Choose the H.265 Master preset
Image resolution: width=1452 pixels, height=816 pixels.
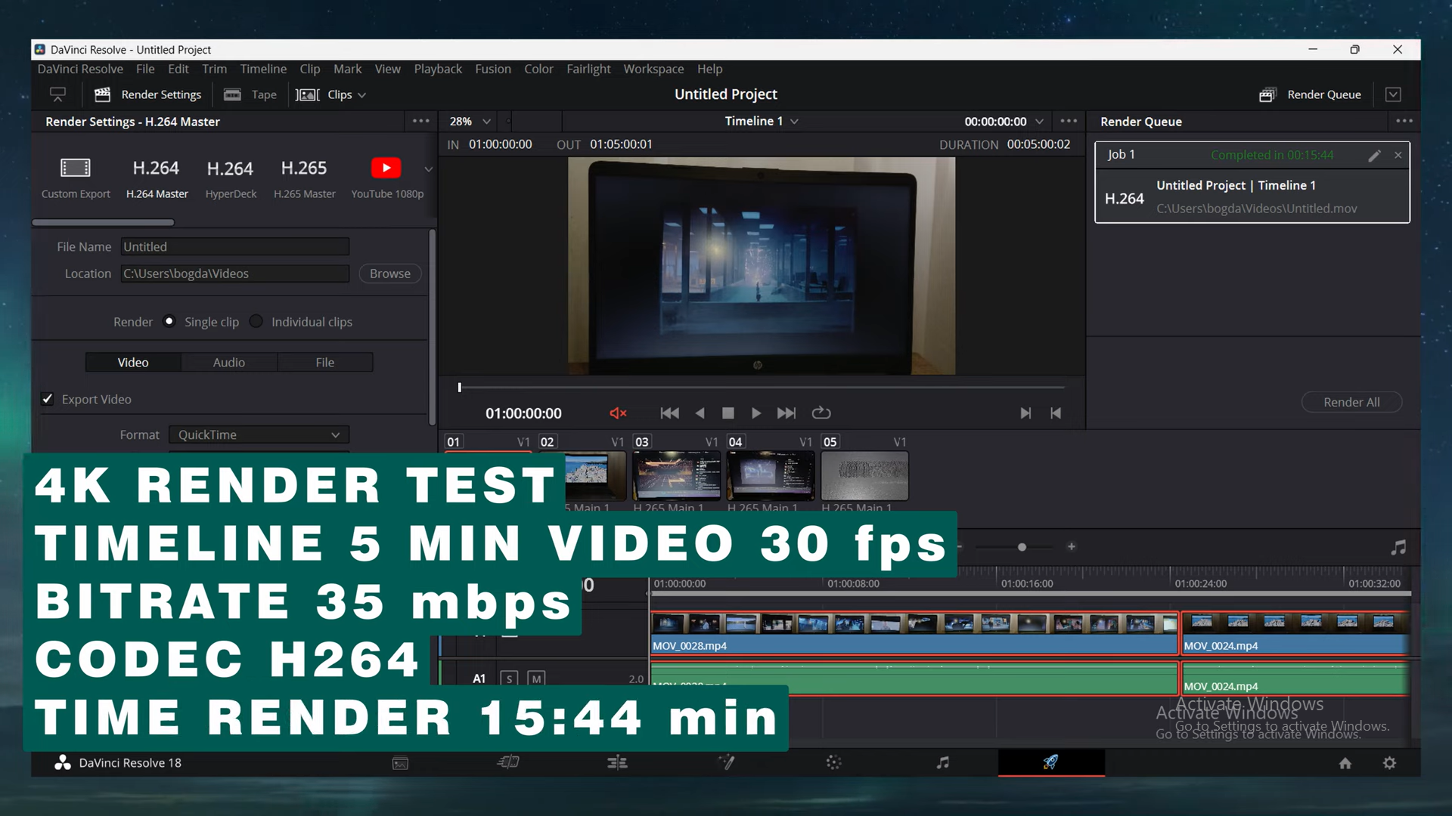[304, 178]
